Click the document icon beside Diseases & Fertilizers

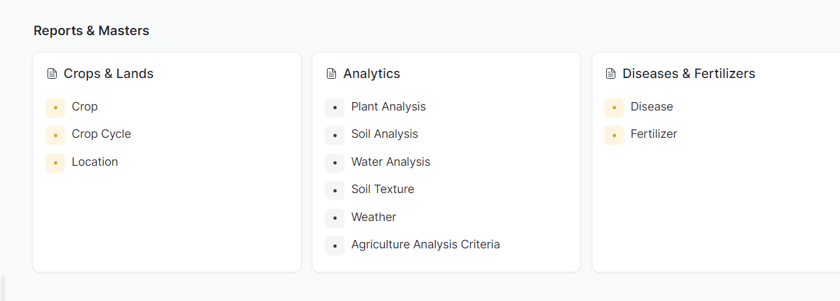click(x=611, y=74)
